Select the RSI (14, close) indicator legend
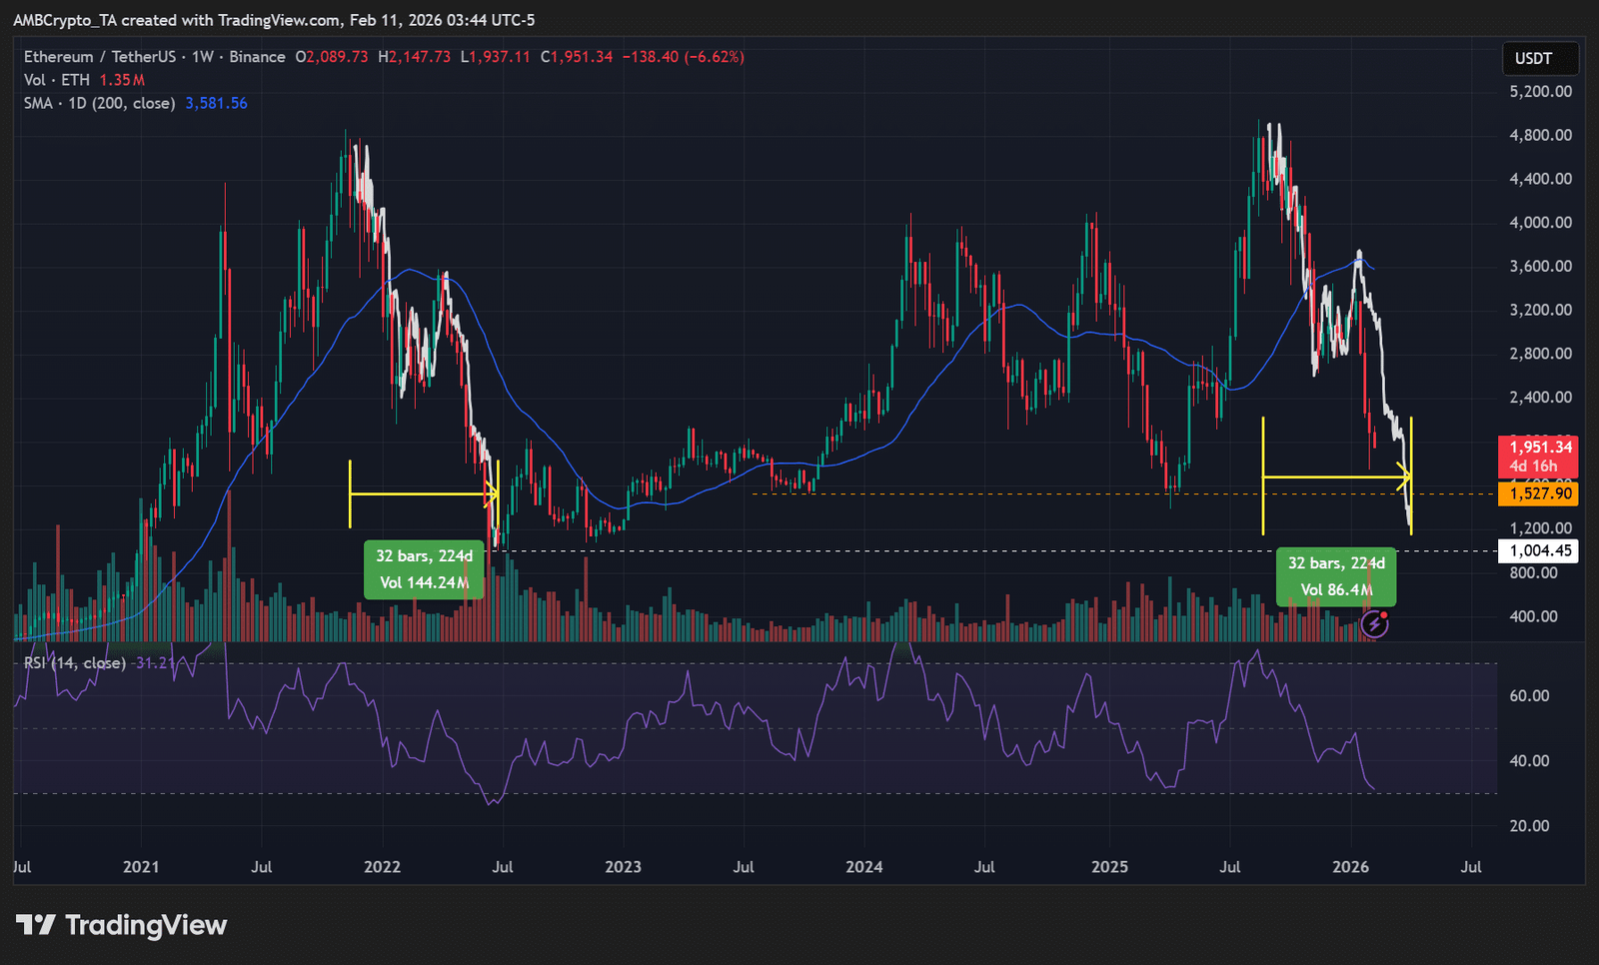Screen dimensions: 1599x965 (x=75, y=663)
